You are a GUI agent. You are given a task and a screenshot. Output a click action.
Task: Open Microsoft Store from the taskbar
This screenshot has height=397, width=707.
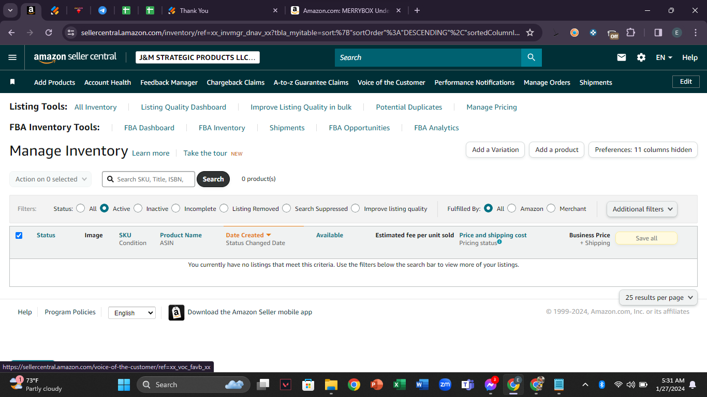coord(308,385)
